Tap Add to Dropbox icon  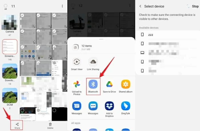(109, 106)
